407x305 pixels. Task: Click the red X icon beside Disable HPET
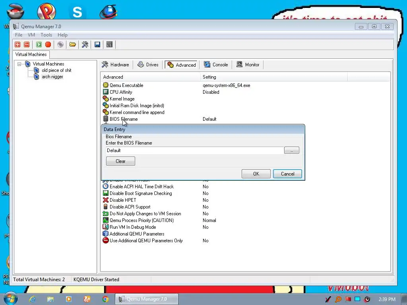point(106,200)
